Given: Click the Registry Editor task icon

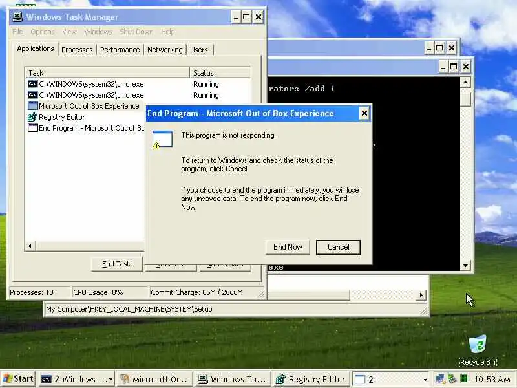Looking at the screenshot, I should click(33, 117).
